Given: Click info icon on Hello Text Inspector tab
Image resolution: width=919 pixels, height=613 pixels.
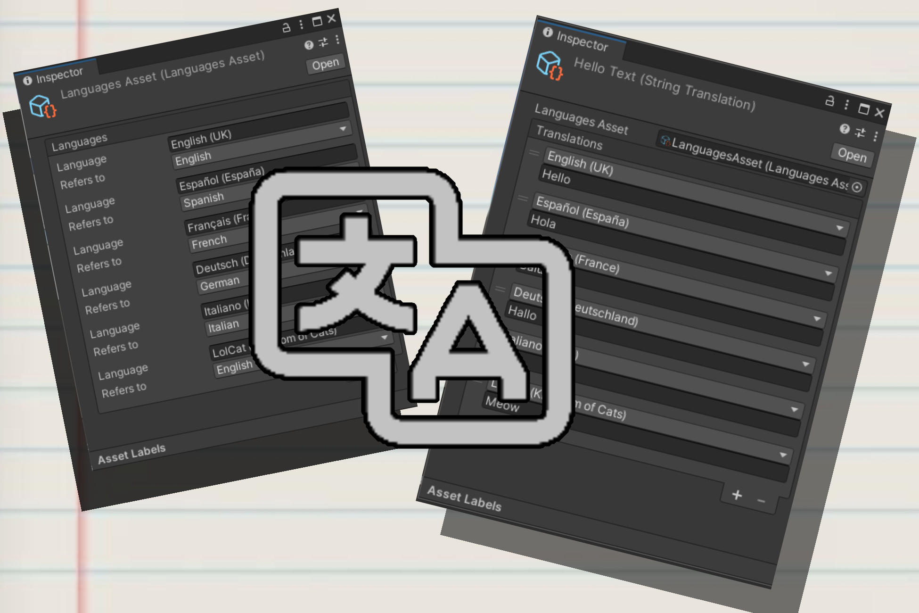Looking at the screenshot, I should [x=547, y=32].
